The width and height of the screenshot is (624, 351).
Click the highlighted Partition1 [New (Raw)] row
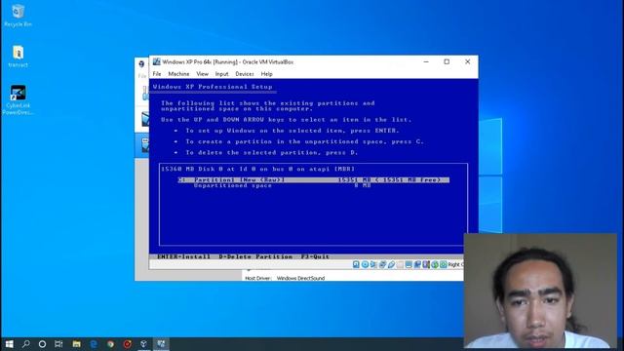[314, 179]
